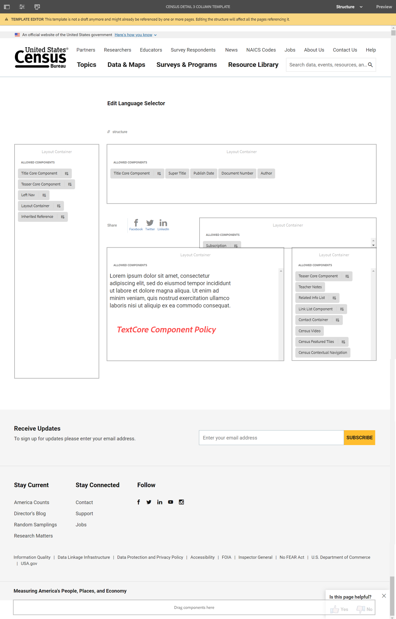Toggle the side panel icon
The image size is (396, 619).
pos(7,6)
